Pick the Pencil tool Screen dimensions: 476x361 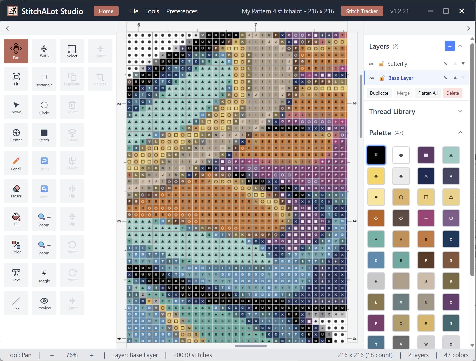click(x=16, y=163)
